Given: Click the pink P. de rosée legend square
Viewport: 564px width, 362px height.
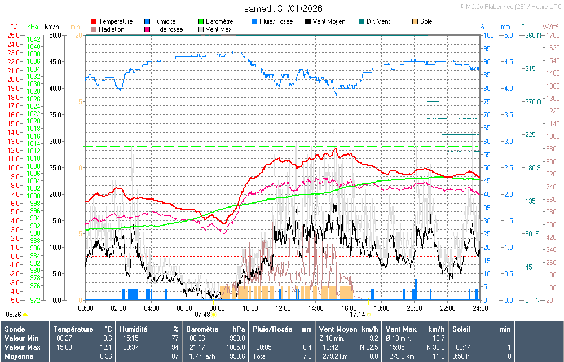Looking at the screenshot, I should [x=147, y=29].
